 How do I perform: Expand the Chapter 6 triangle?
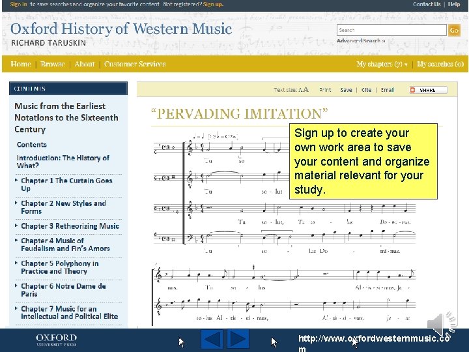(x=16, y=286)
